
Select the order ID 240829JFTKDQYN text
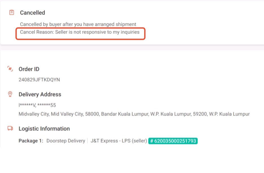pos(39,80)
